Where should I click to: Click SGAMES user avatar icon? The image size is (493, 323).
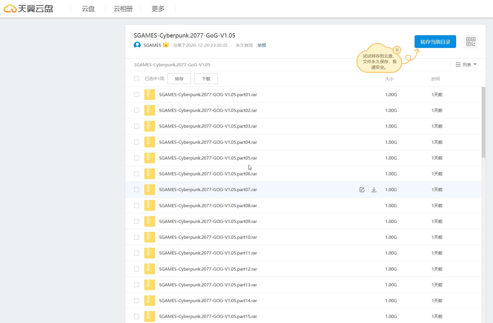click(137, 45)
